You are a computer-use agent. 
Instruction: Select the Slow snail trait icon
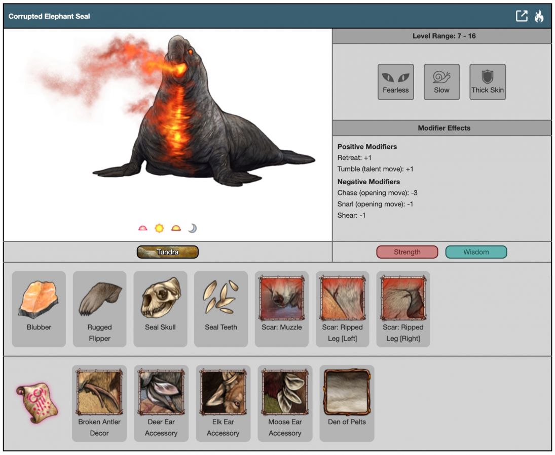(x=441, y=81)
